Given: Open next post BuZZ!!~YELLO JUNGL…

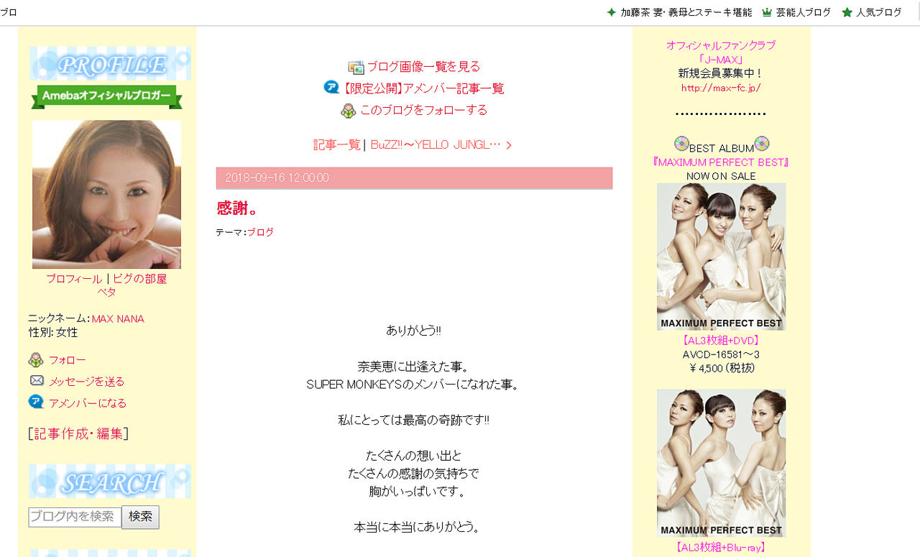Looking at the screenshot, I should pyautogui.click(x=436, y=144).
